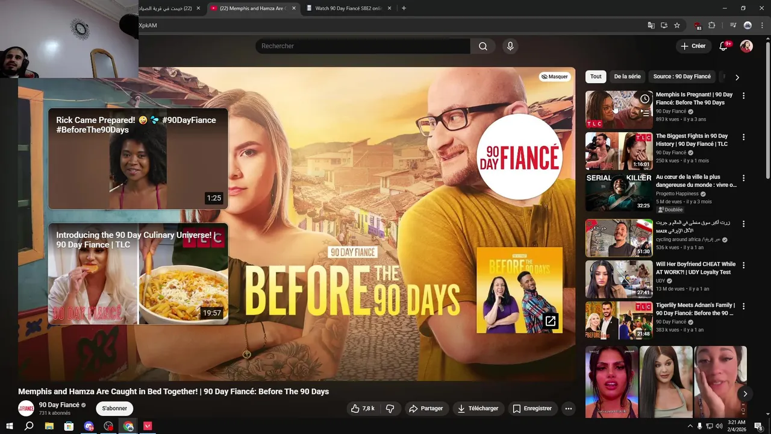The height and width of the screenshot is (434, 771).
Task: Open options for Will Her Boyfriend CHEAT video
Action: pyautogui.click(x=743, y=265)
